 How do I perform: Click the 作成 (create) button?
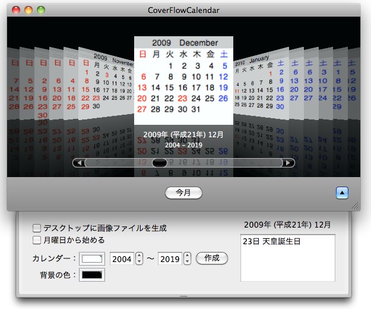pos(212,258)
